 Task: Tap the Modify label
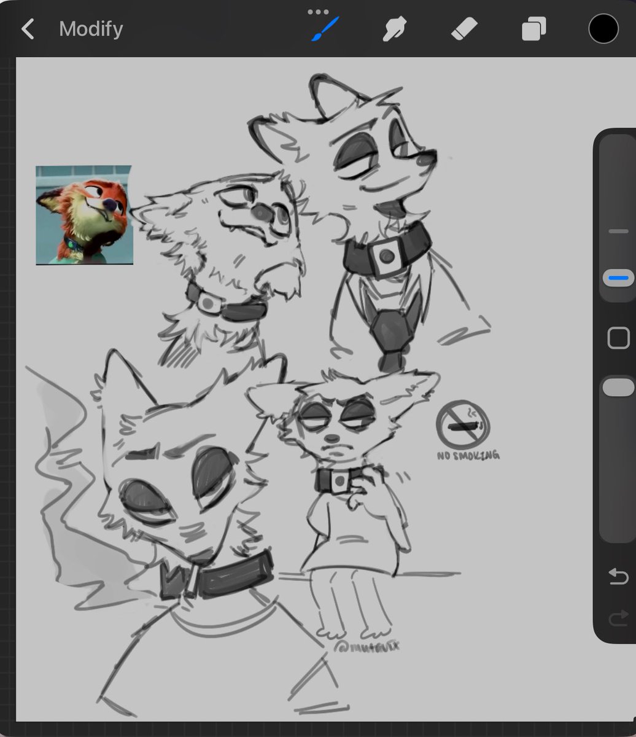[x=91, y=29]
